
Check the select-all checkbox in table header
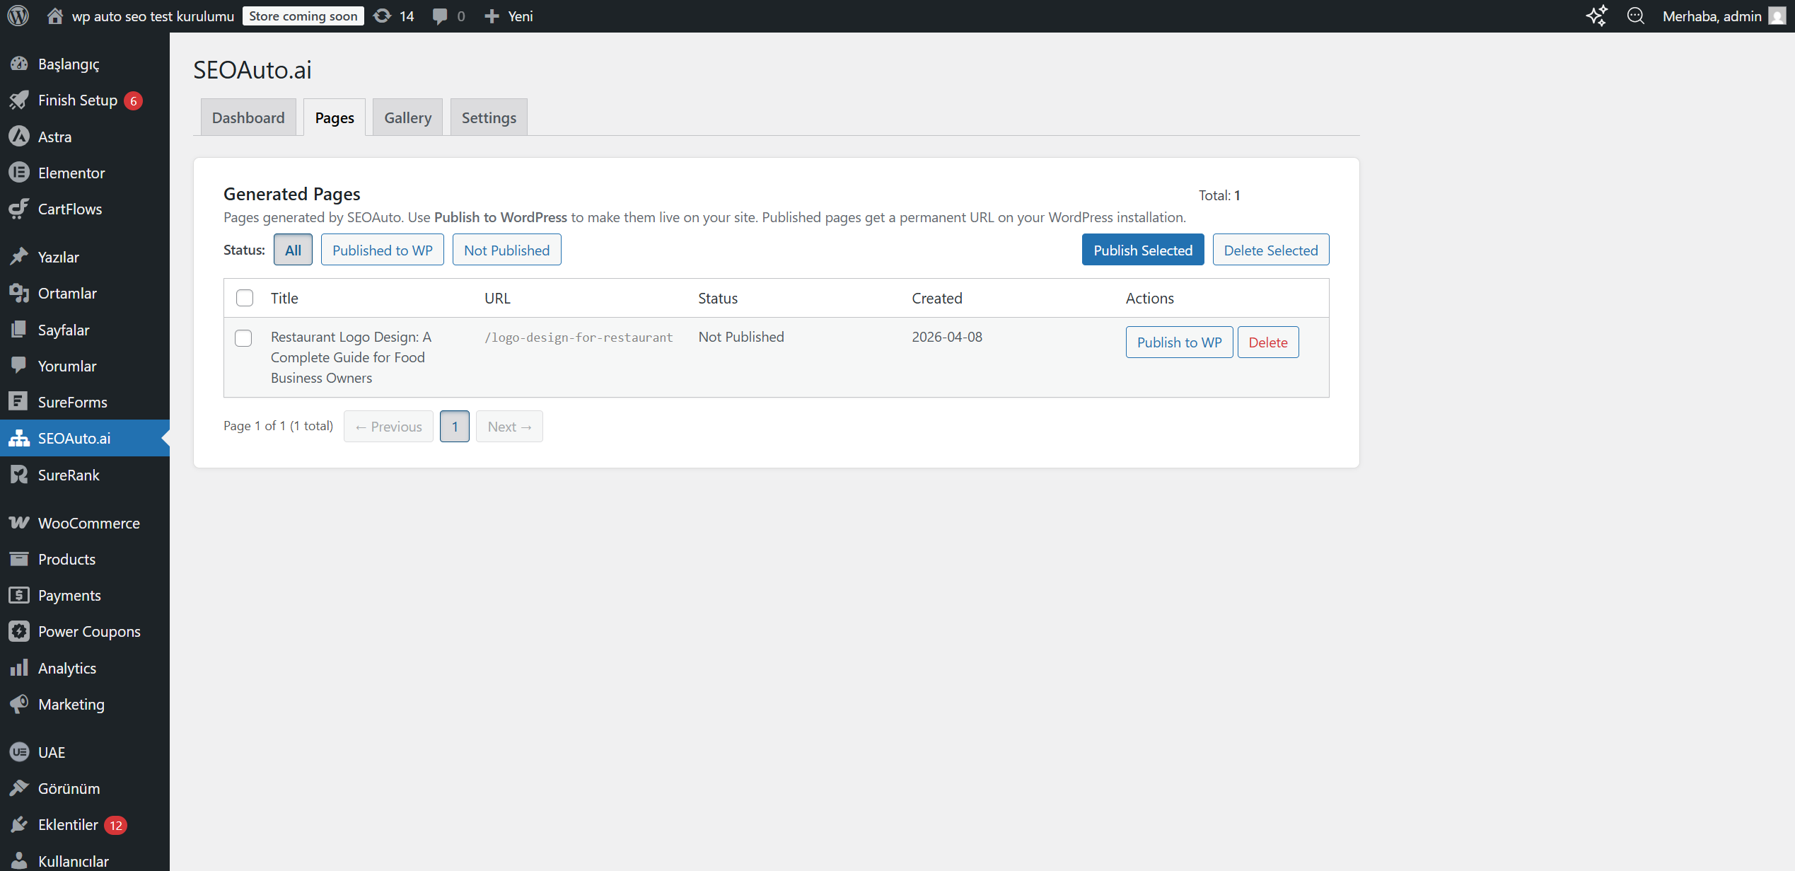click(x=244, y=298)
